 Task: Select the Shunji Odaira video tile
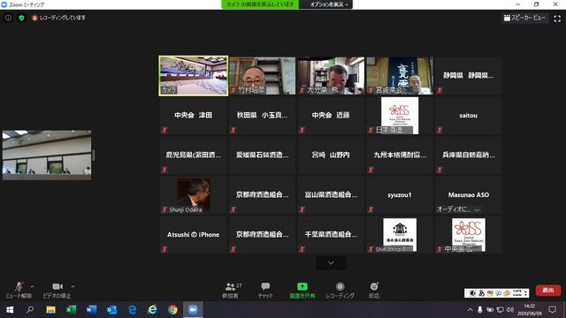[x=193, y=194]
